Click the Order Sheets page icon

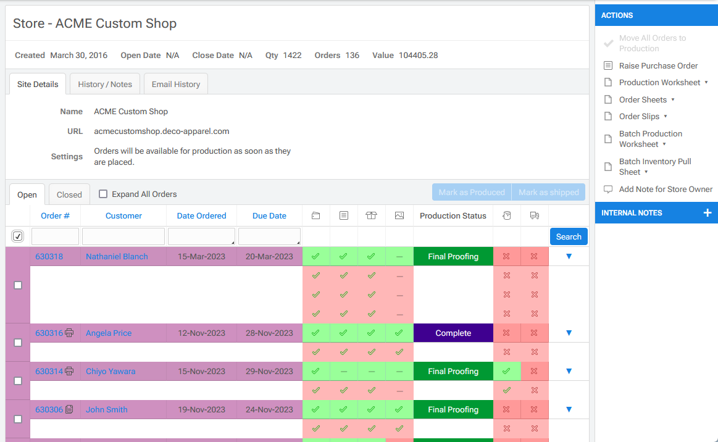pos(608,99)
